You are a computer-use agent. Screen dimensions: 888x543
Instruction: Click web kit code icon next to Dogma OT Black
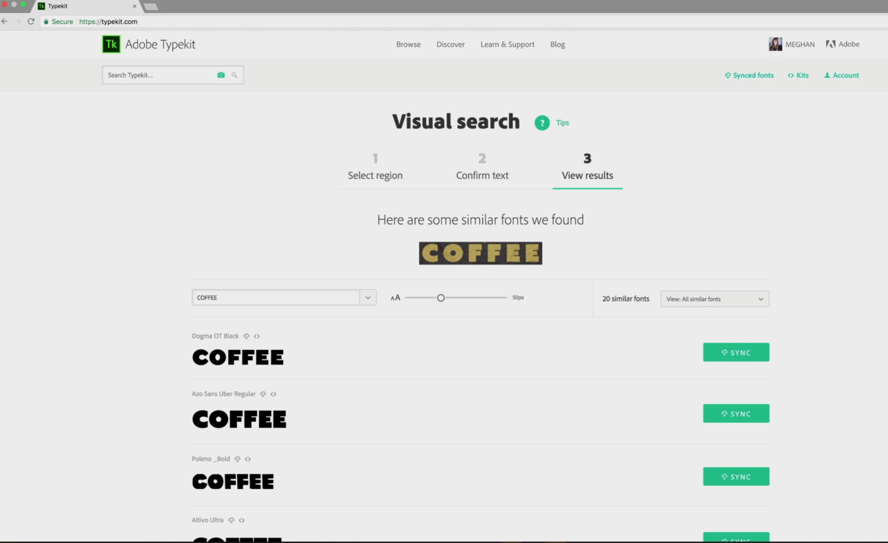[x=257, y=336]
